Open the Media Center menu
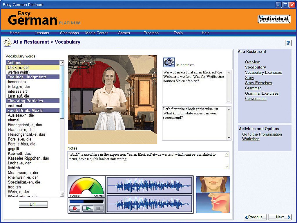 (x=96, y=33)
